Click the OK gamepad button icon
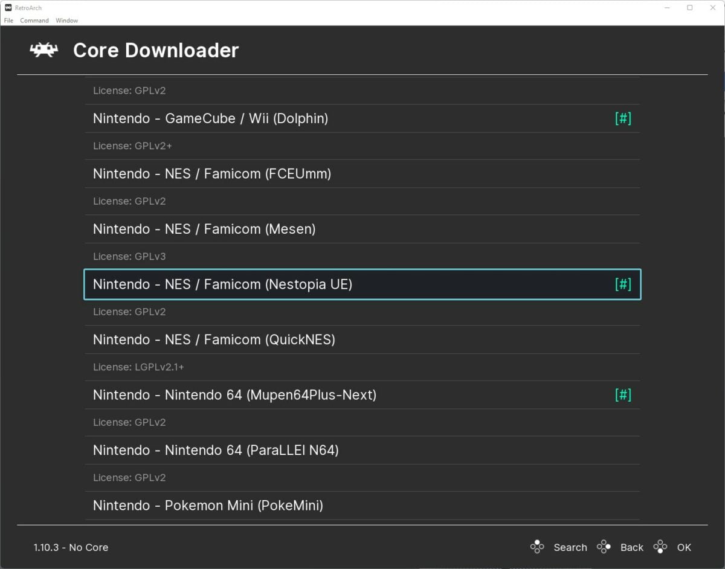The width and height of the screenshot is (725, 569). tap(660, 547)
